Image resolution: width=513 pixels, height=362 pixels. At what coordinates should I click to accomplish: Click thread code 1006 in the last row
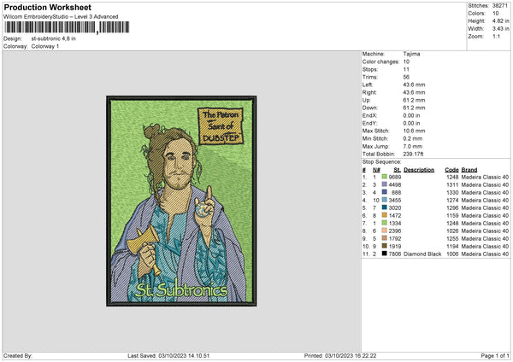point(452,254)
